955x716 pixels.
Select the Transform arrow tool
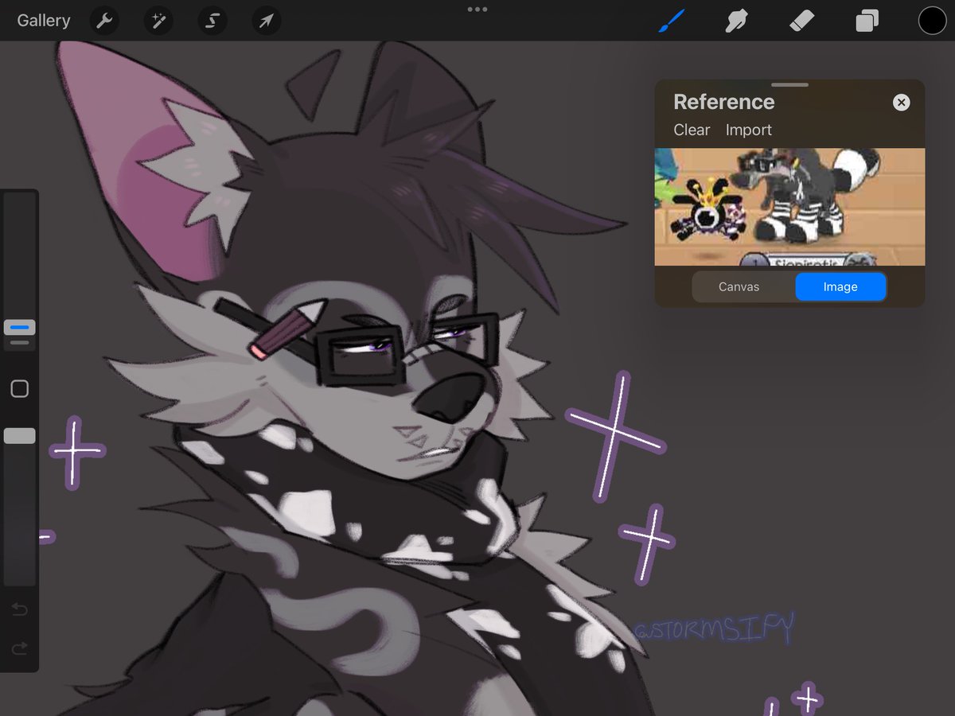coord(266,21)
